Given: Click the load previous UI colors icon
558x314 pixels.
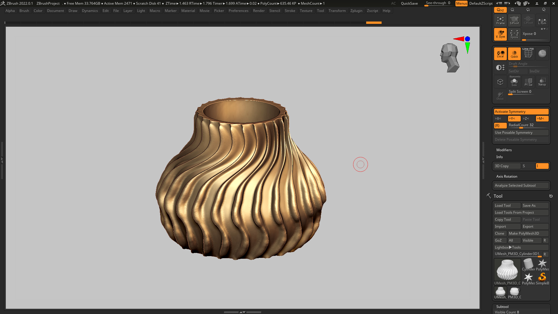Looking at the screenshot, I should (518, 3).
